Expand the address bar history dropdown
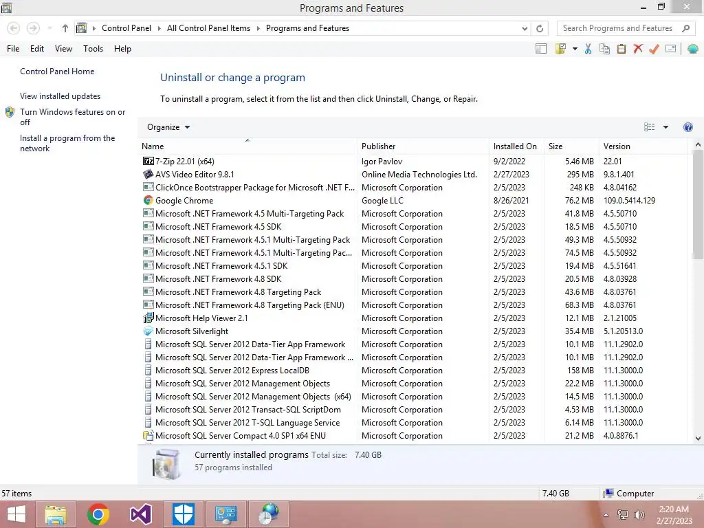Image resolution: width=704 pixels, height=528 pixels. pyautogui.click(x=525, y=28)
